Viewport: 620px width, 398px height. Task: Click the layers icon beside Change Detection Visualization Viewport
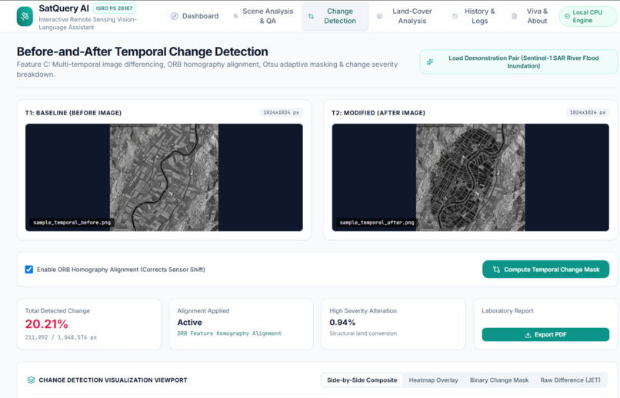[x=31, y=380]
